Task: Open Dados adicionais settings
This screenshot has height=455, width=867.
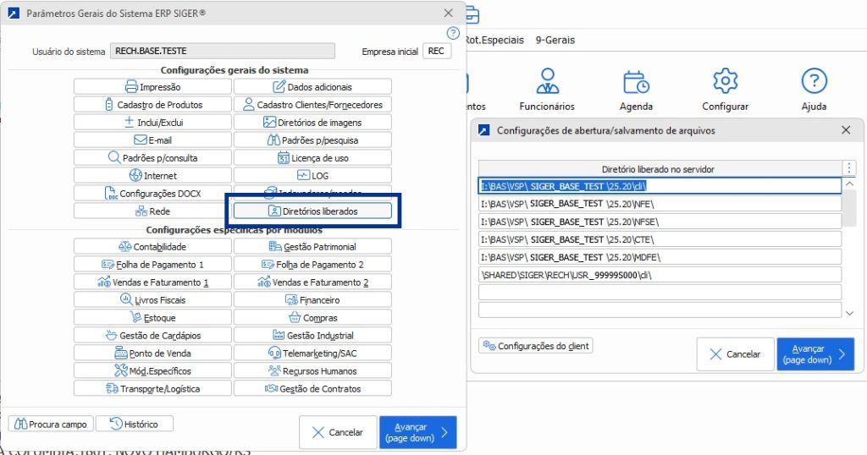Action: [x=312, y=87]
